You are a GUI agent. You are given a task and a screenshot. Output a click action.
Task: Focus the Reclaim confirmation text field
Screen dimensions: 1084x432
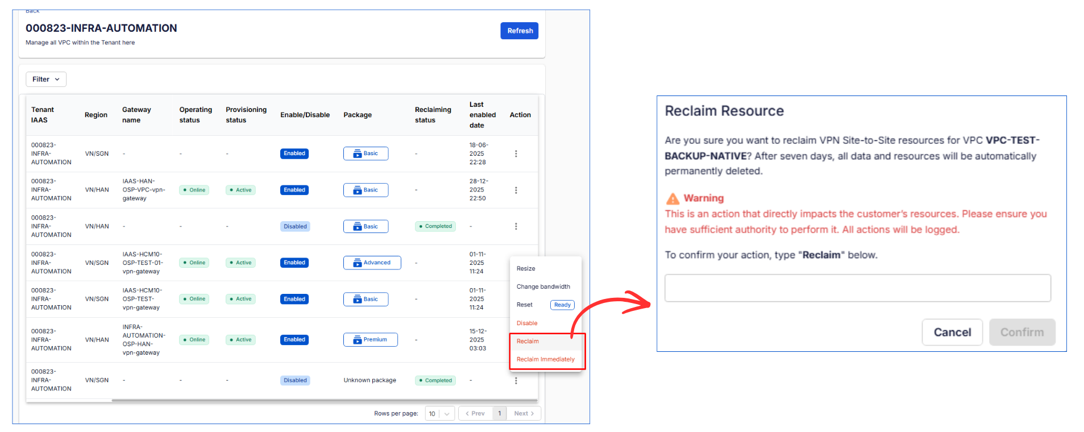857,288
